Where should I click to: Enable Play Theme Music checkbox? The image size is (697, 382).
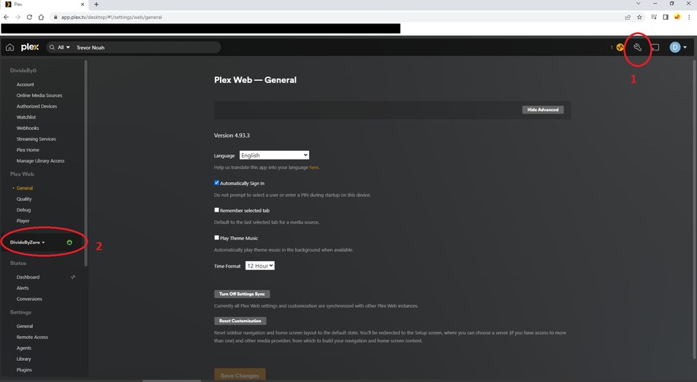click(216, 238)
